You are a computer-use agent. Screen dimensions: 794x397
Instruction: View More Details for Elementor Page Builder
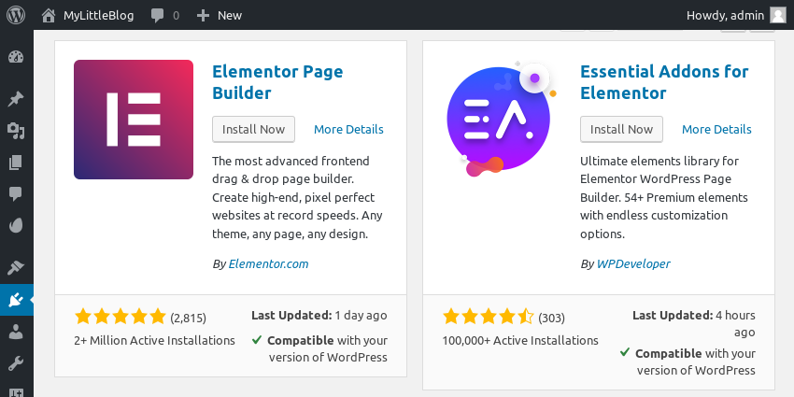(348, 129)
